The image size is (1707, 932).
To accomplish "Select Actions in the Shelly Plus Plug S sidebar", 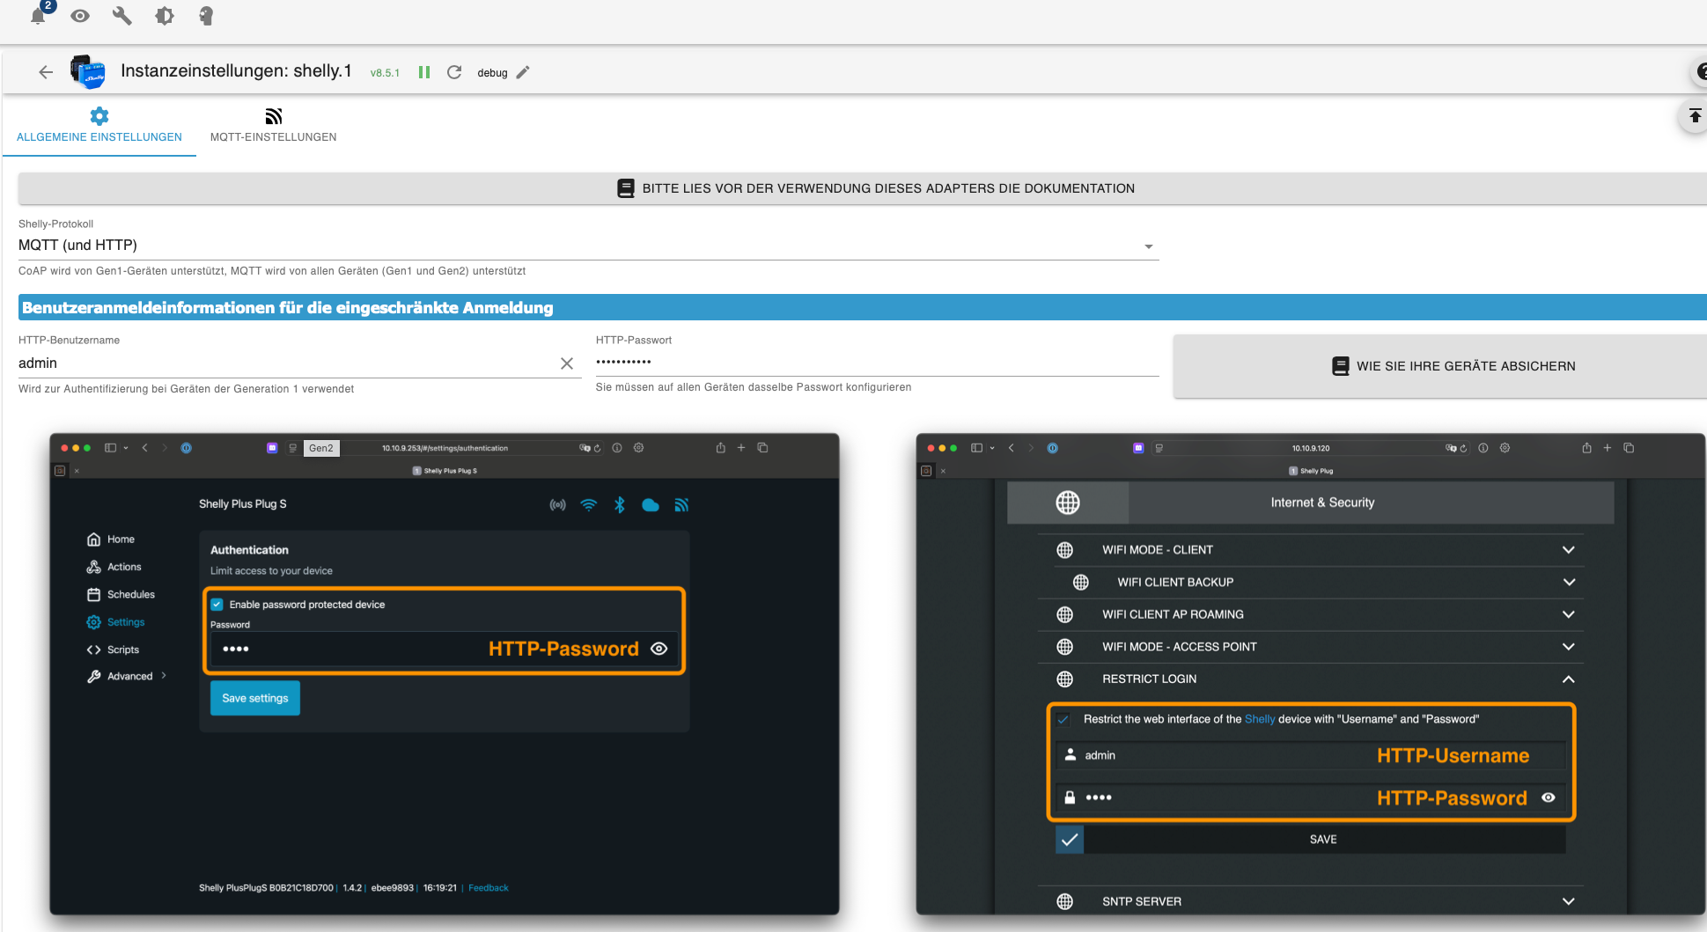I will (x=114, y=567).
